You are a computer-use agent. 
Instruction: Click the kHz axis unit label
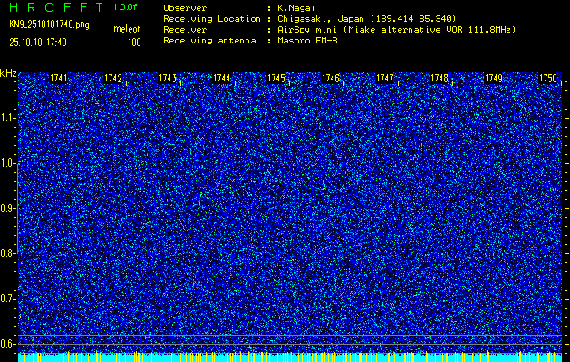point(8,72)
